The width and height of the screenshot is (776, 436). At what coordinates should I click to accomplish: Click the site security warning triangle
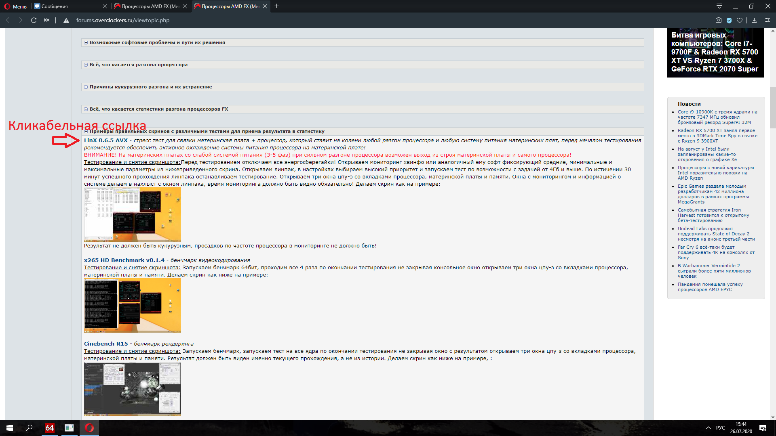point(66,21)
